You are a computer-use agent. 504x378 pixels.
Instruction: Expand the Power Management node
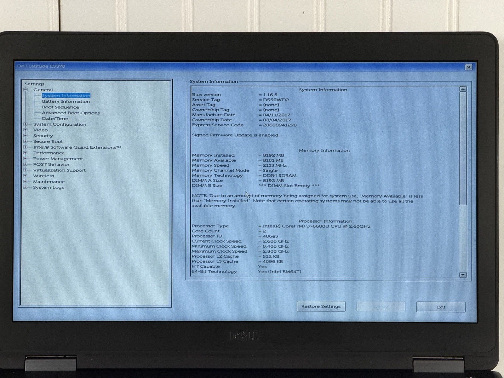tap(26, 158)
